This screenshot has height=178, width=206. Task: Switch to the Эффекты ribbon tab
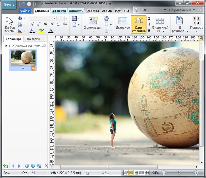[x=59, y=11]
